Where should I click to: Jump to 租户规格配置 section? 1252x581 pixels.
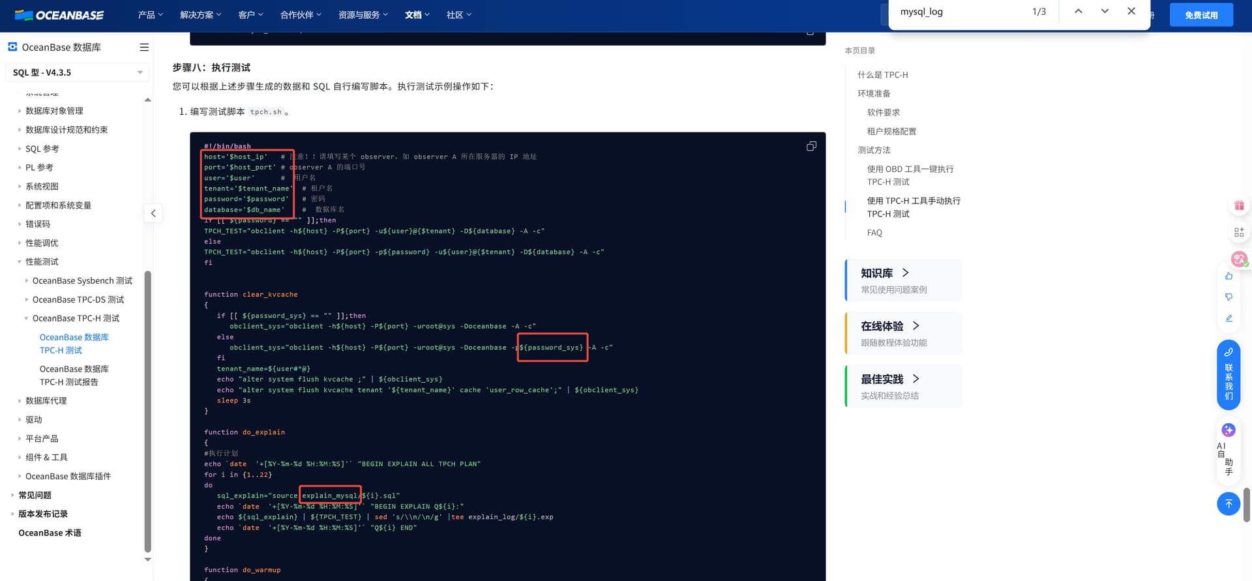(891, 132)
